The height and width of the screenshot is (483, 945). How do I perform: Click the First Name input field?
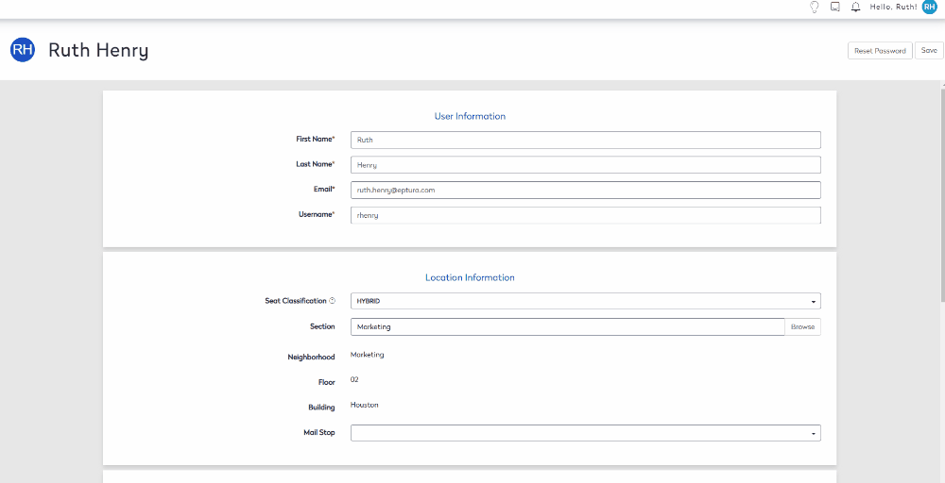tap(585, 140)
